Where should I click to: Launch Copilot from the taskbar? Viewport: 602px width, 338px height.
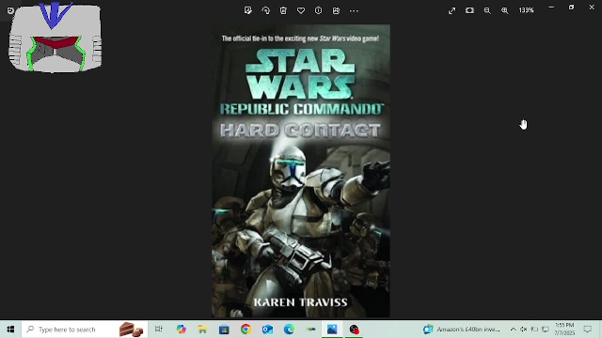(181, 330)
